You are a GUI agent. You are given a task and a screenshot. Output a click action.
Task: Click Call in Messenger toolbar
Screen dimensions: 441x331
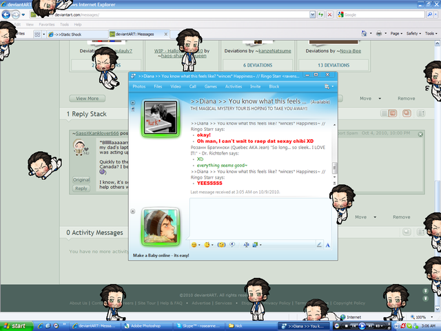tap(193, 86)
